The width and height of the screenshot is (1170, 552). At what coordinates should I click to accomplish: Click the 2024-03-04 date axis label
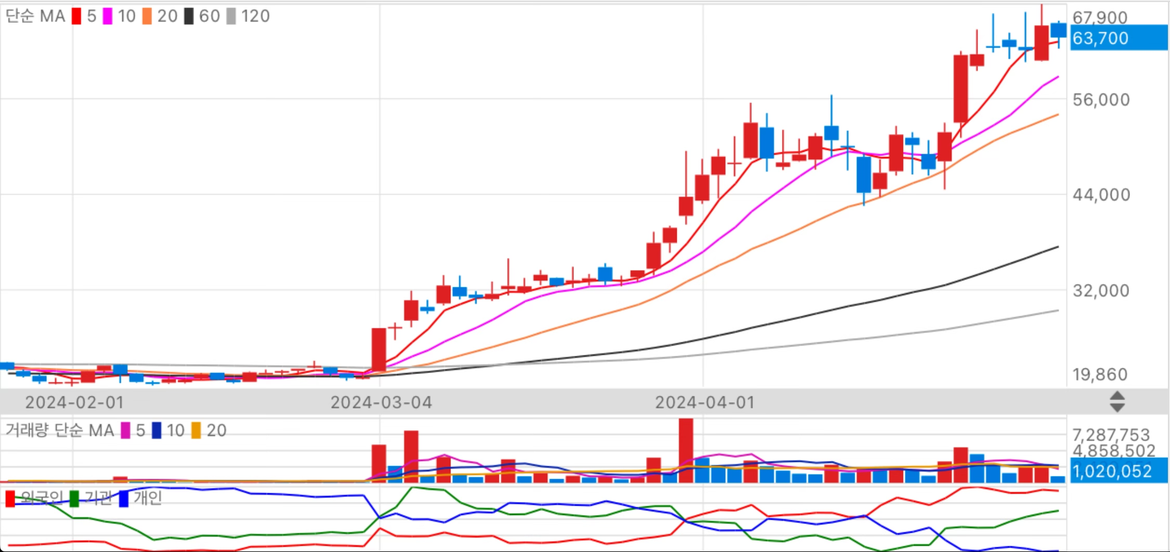pos(381,402)
